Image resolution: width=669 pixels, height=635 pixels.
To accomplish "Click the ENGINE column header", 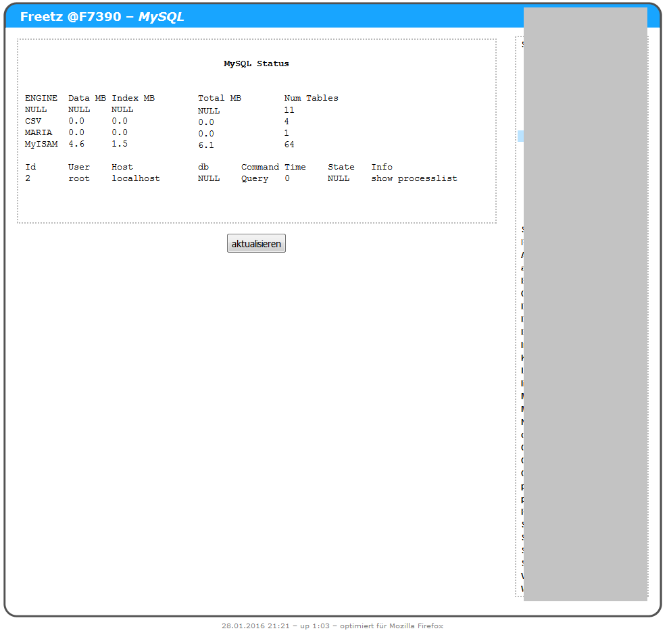I will [41, 98].
